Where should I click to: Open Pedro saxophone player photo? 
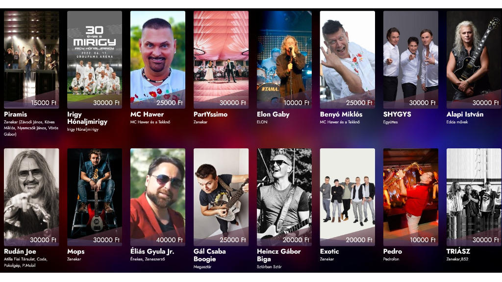click(x=410, y=197)
